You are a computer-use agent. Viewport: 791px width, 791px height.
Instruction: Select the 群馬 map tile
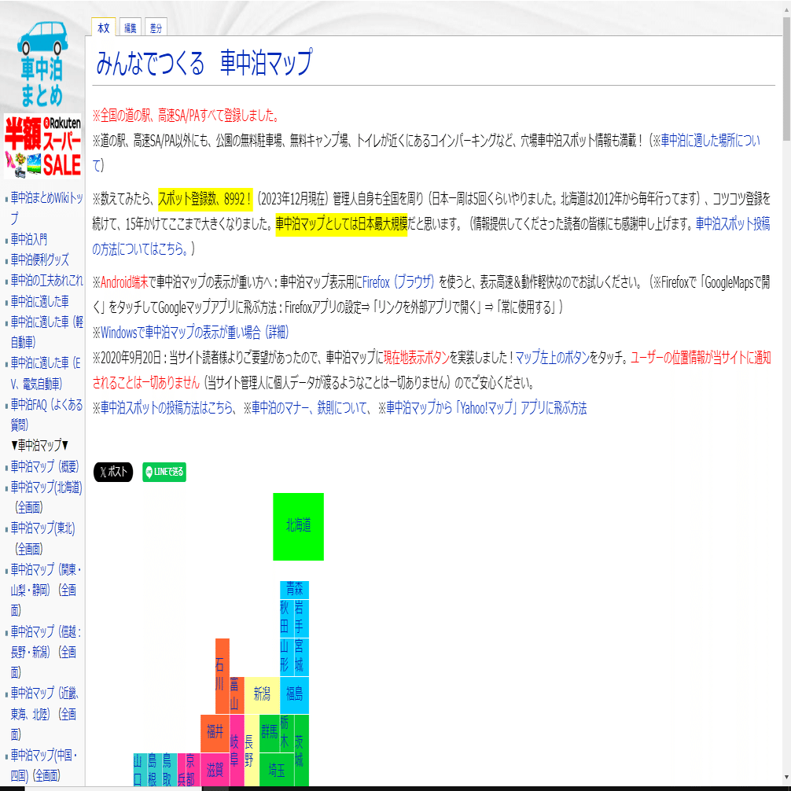[270, 733]
